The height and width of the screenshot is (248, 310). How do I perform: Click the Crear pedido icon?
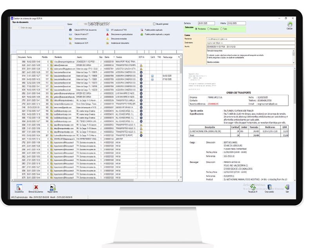(269, 188)
